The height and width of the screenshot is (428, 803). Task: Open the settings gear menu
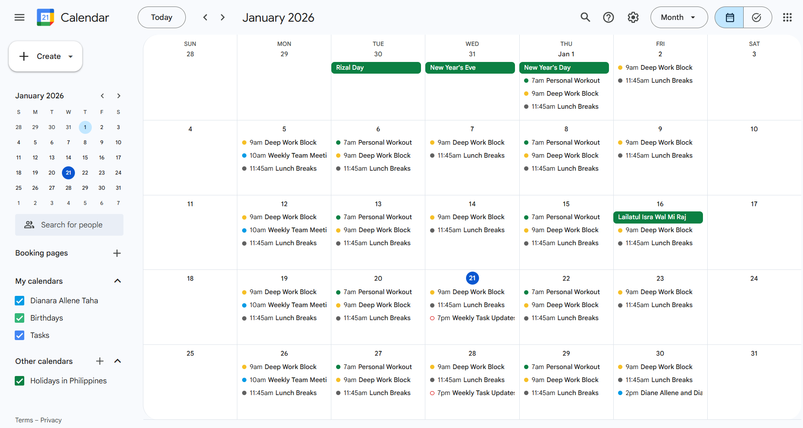coord(633,17)
